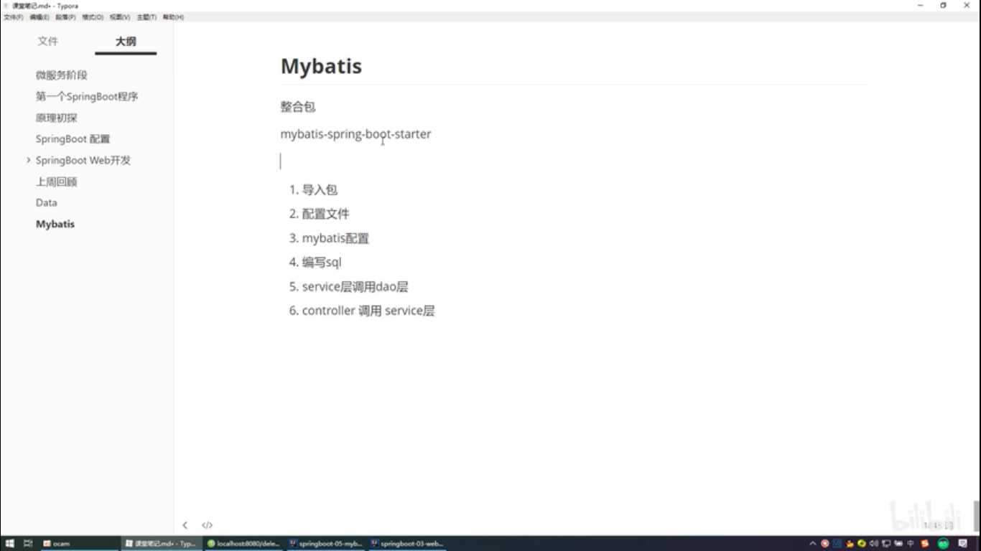Click the Typora icon in the title bar

tap(6, 5)
